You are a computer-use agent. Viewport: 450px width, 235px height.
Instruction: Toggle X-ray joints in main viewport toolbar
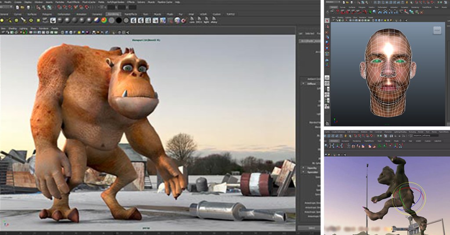[x=127, y=32]
